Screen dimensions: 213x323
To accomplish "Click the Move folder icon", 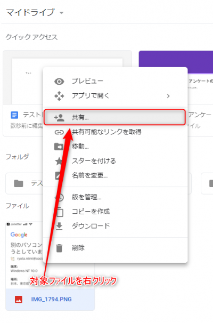I will pyautogui.click(x=59, y=147).
